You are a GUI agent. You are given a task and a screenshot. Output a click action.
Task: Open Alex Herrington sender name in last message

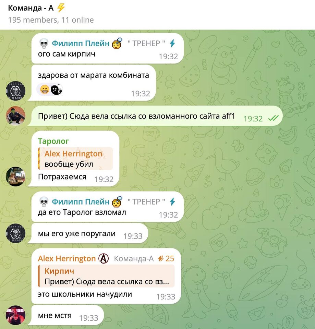tap(67, 258)
